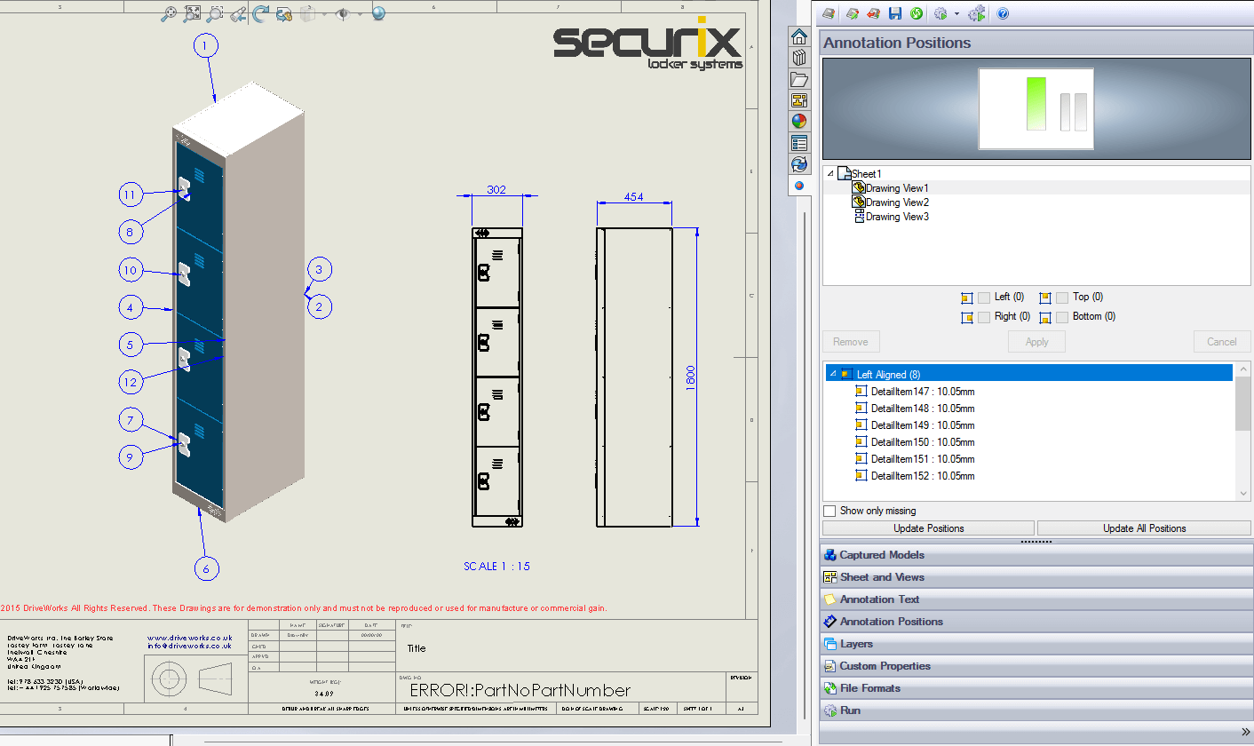Image resolution: width=1254 pixels, height=746 pixels.
Task: Open the Annotation Text section
Action: (x=879, y=599)
